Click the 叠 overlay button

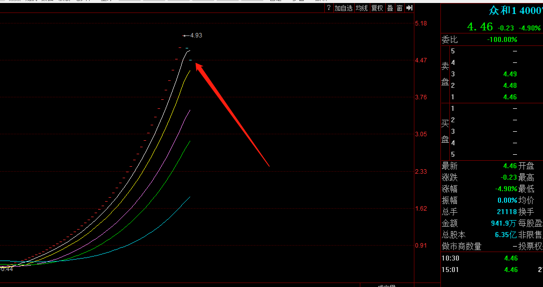390,8
